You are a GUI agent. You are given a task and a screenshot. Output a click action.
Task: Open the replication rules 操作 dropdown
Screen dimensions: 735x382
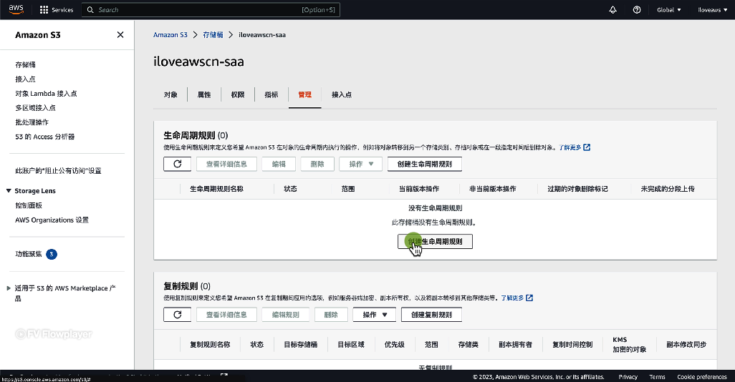pos(374,315)
